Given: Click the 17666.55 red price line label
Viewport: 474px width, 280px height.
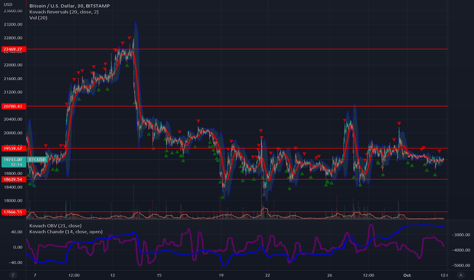Looking at the screenshot, I should [14, 212].
